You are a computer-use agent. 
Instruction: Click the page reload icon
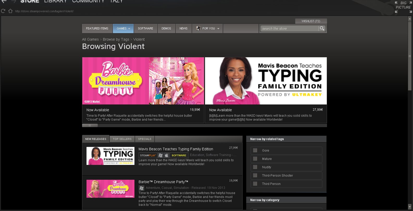coord(3,11)
